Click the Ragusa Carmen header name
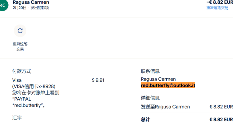Viewport: 233px width, 124px height. point(31,2)
